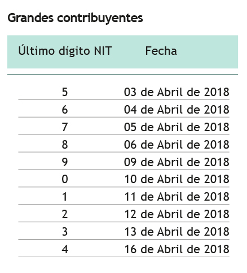Select NIT digit 1 cell
Viewport: 247px width, 273px height.
point(65,197)
